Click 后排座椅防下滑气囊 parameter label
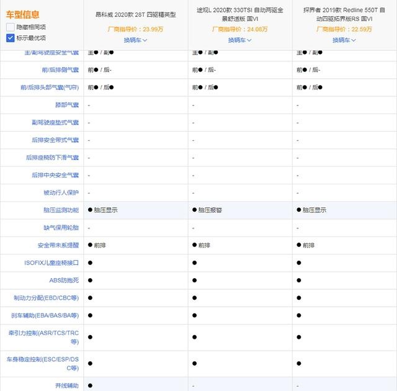The height and width of the screenshot is (391, 397). pyautogui.click(x=52, y=158)
